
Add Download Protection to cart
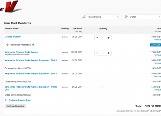point(156,45)
